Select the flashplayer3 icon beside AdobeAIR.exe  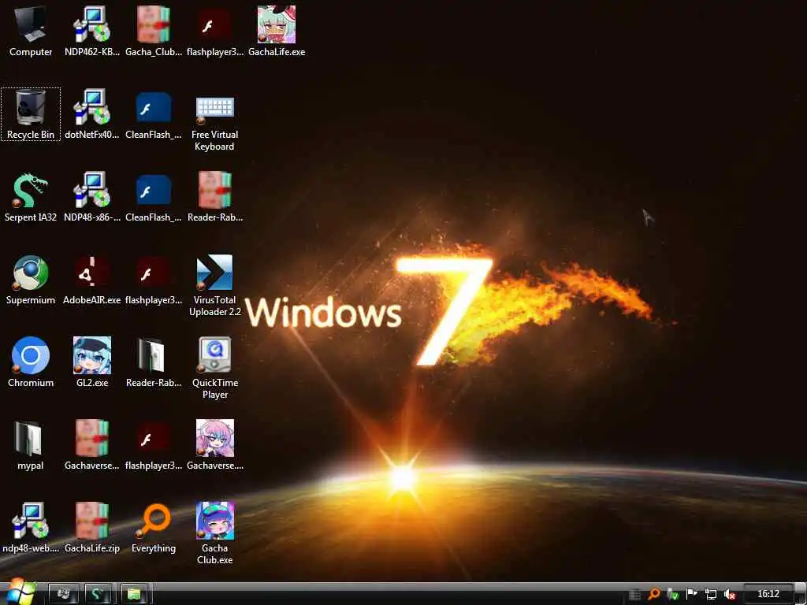click(154, 280)
